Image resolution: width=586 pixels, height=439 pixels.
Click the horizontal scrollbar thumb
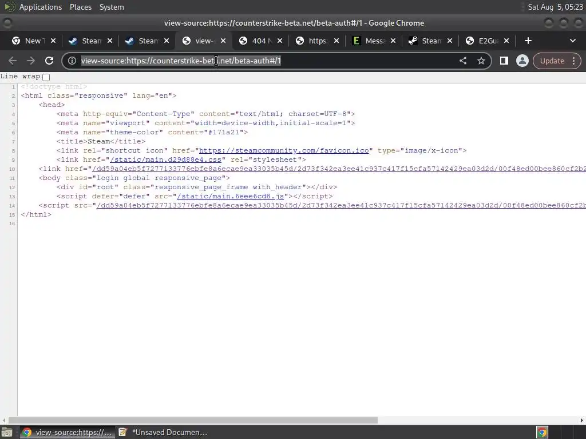coord(193,420)
